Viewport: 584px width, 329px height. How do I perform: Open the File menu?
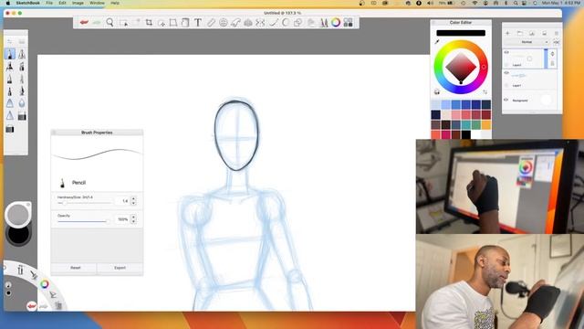click(49, 3)
